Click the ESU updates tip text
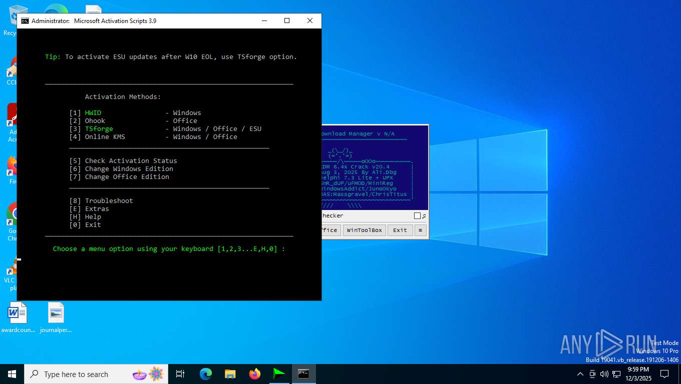This screenshot has height=384, width=681. click(171, 57)
